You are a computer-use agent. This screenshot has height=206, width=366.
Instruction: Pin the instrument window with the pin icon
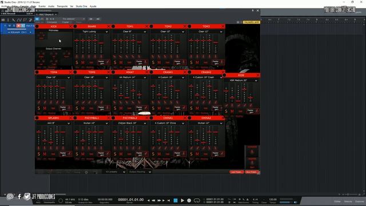[253, 10]
